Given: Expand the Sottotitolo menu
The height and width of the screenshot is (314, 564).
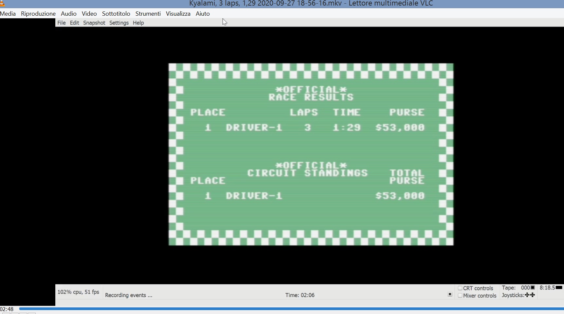Looking at the screenshot, I should (x=116, y=14).
